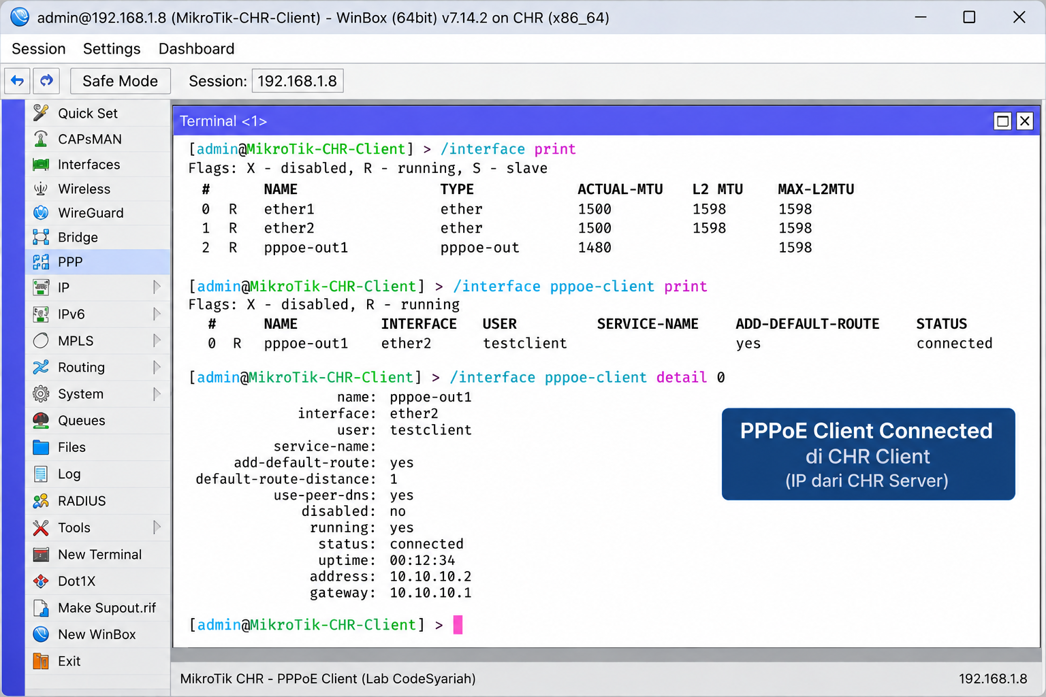Expand the IP submenu arrow

[x=157, y=287]
